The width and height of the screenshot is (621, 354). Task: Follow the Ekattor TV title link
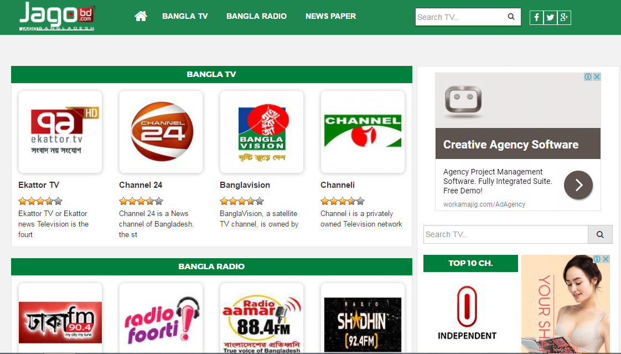click(x=38, y=185)
